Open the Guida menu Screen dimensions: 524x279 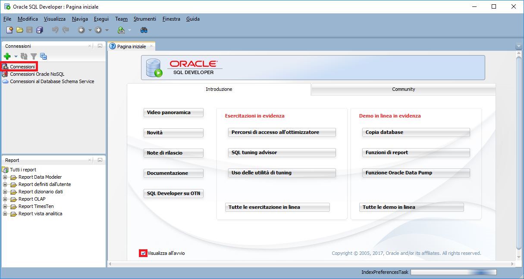pyautogui.click(x=193, y=19)
